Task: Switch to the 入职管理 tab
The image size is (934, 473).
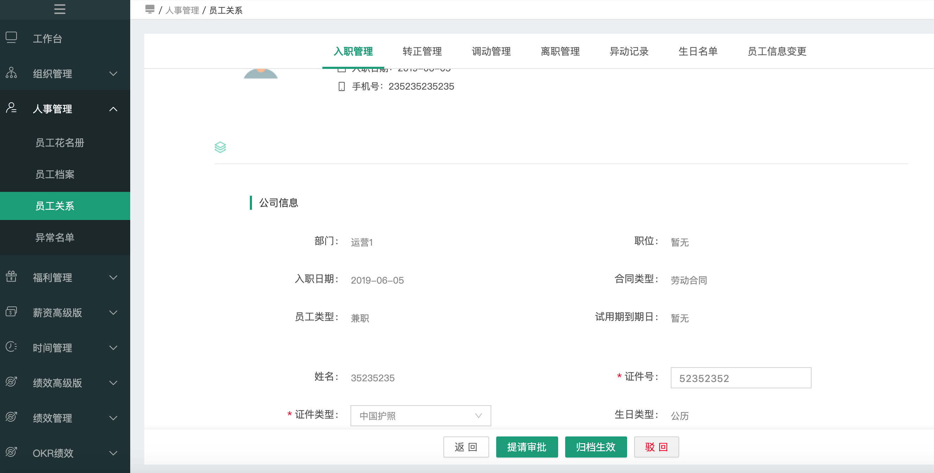Action: point(353,51)
